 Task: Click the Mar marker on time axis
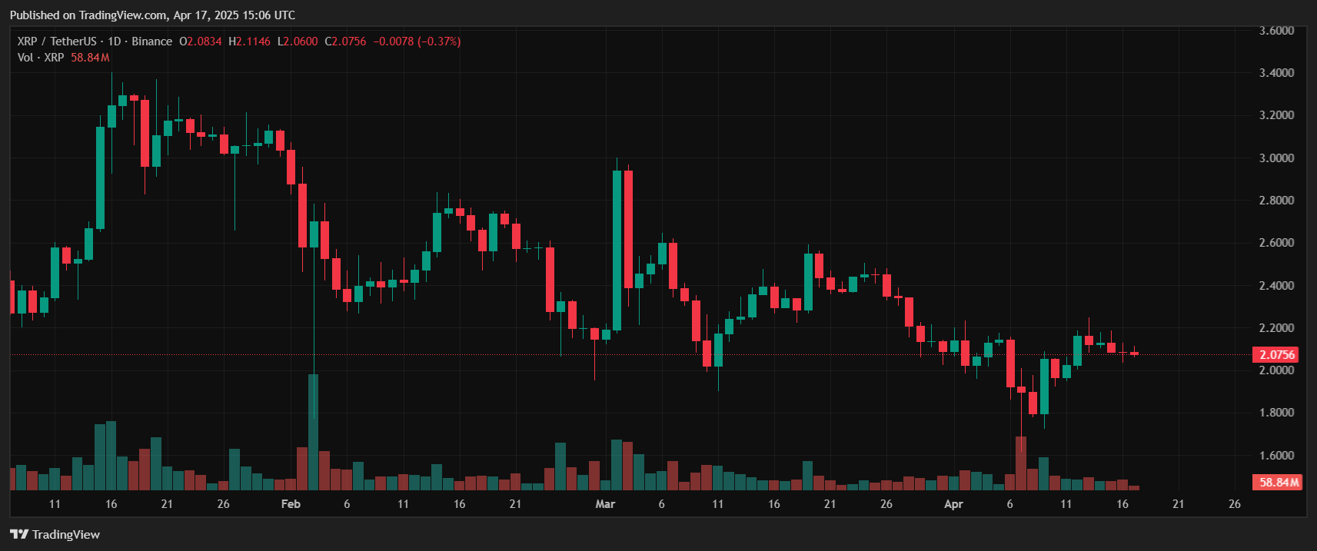point(605,504)
